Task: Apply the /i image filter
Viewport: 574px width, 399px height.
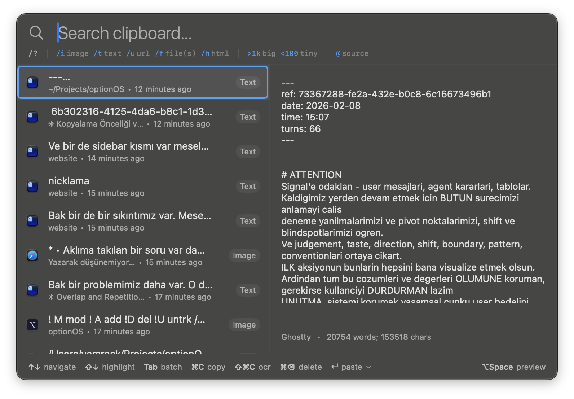Action: [x=72, y=53]
